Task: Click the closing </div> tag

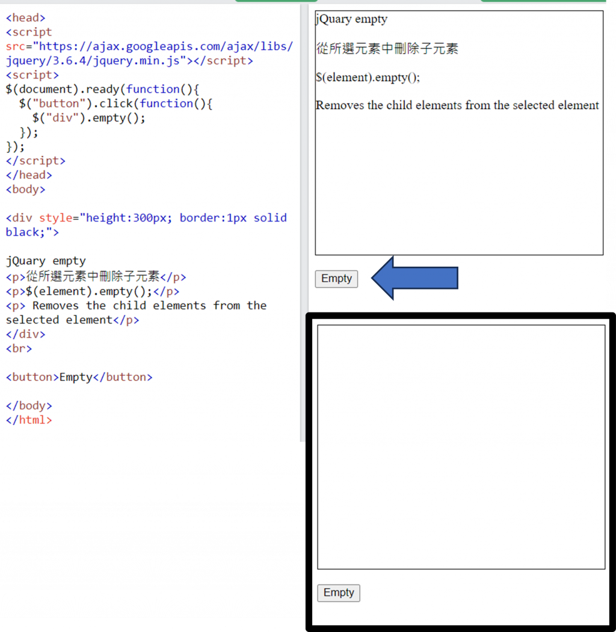Action: tap(25, 334)
